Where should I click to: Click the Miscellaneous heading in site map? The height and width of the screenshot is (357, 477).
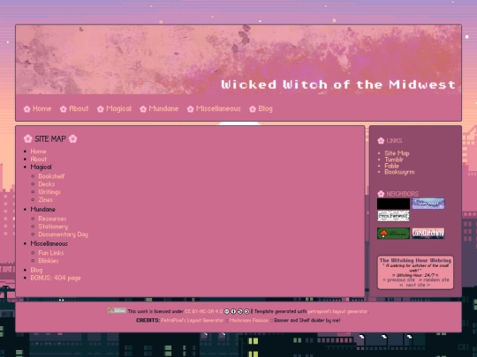pyautogui.click(x=49, y=244)
